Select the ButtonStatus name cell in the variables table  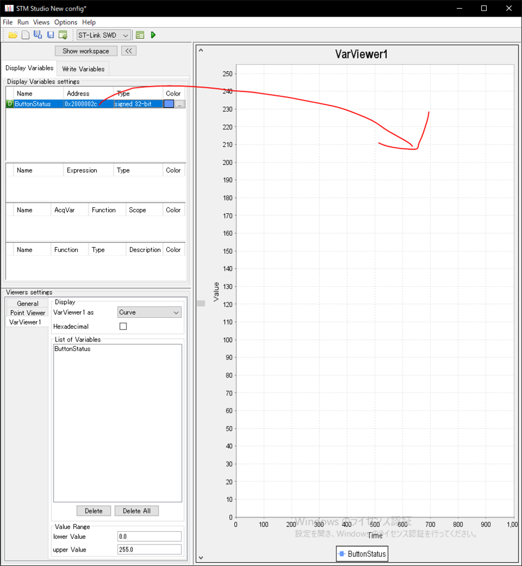point(39,104)
